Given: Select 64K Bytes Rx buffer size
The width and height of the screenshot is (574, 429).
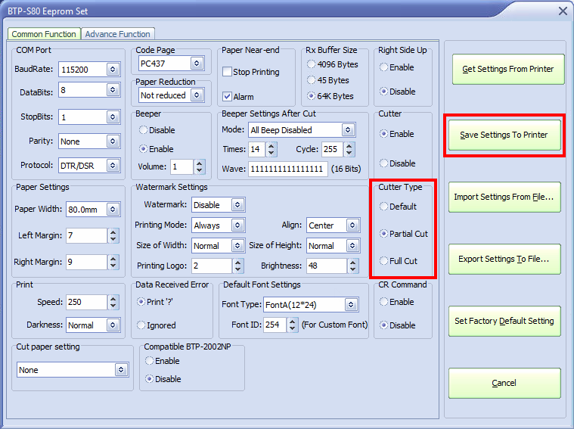Looking at the screenshot, I should tap(311, 96).
